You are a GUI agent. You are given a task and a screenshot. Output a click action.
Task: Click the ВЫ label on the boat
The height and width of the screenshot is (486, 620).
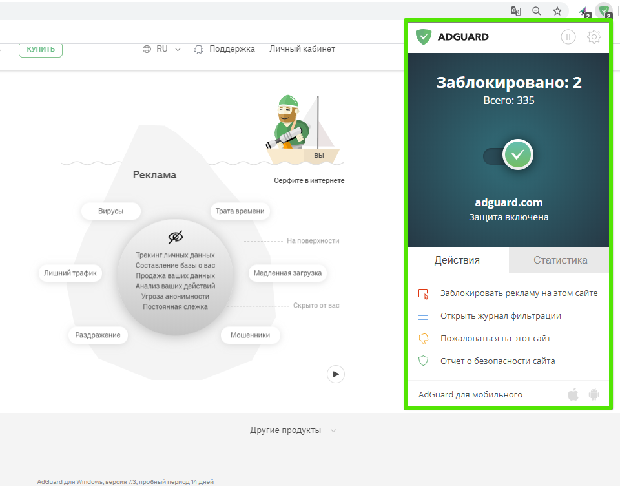(319, 156)
